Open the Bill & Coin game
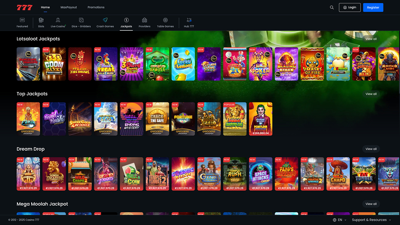The height and width of the screenshot is (225, 400). (x=132, y=174)
